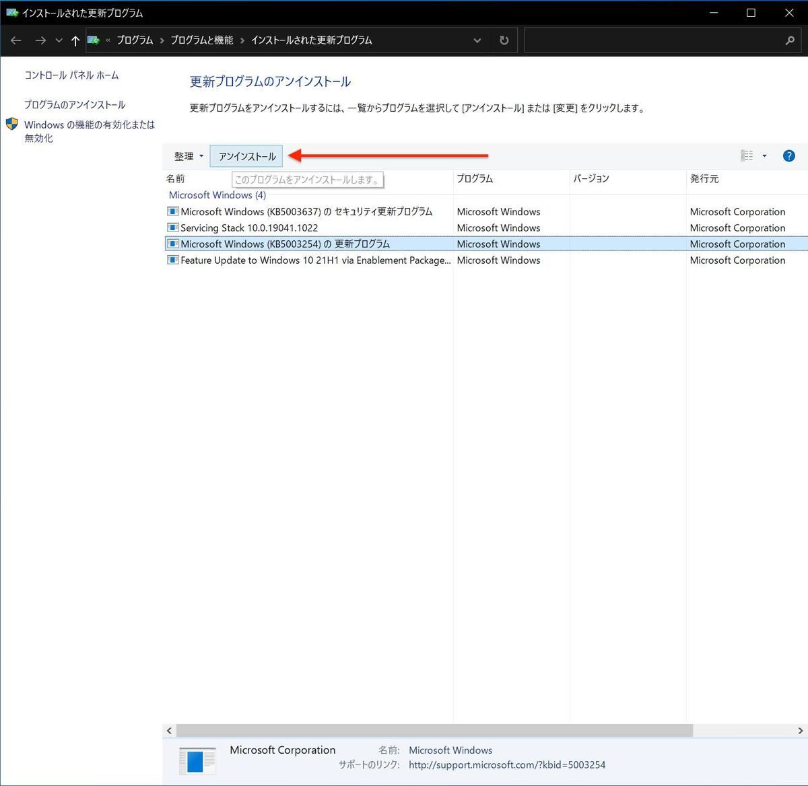Click the icon beside KB5003637 update
Viewport: 808px width, 786px height.
(173, 211)
